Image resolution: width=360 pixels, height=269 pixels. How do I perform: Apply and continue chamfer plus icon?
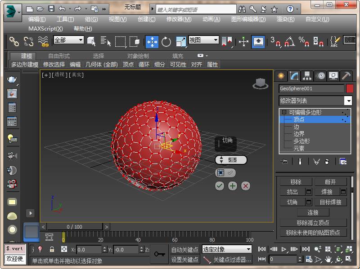[233, 186]
